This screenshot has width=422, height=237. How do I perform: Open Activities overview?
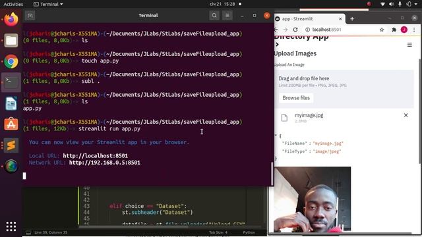(x=13, y=4)
